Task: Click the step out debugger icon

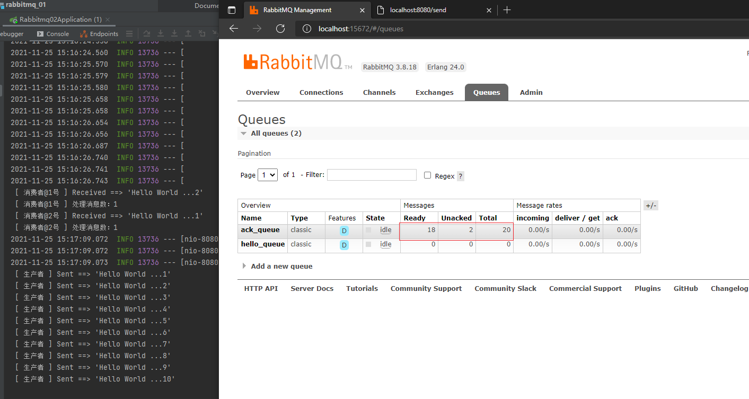Action: point(188,33)
